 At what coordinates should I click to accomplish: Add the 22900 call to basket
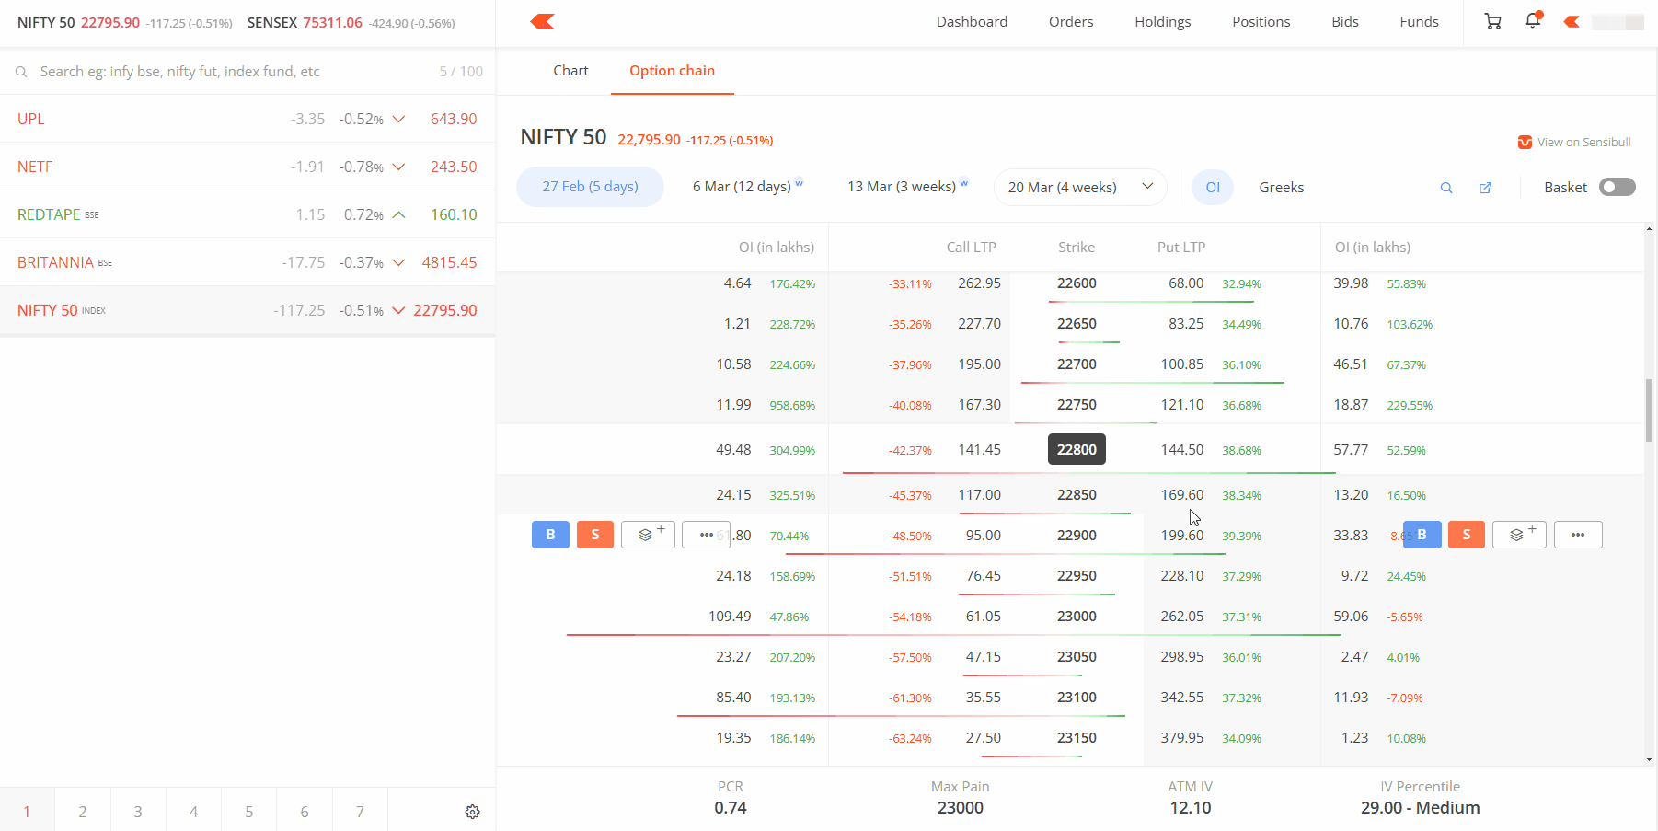coord(649,535)
